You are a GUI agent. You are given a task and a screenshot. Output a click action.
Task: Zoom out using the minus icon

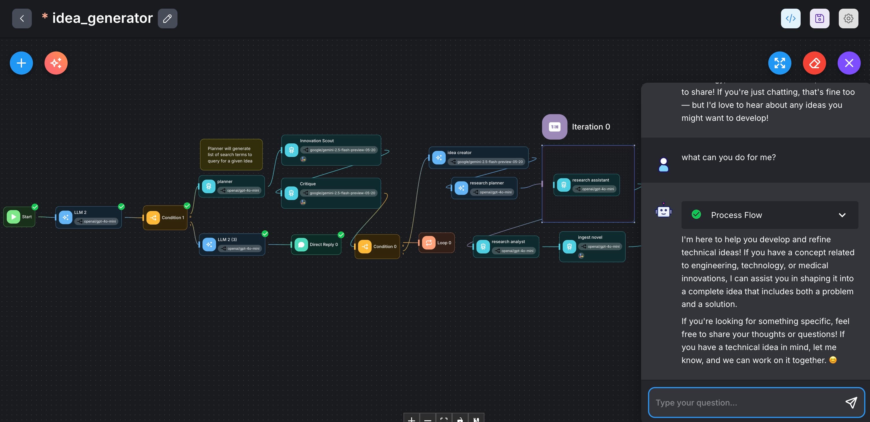click(x=427, y=420)
